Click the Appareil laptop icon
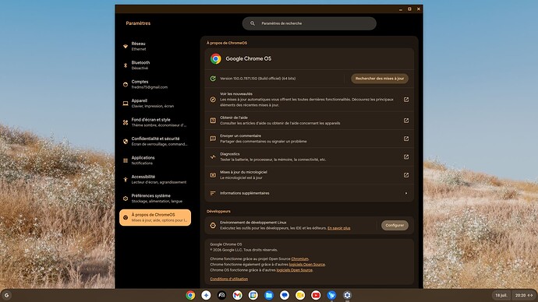Image resolution: width=538 pixels, height=302 pixels. coord(126,104)
